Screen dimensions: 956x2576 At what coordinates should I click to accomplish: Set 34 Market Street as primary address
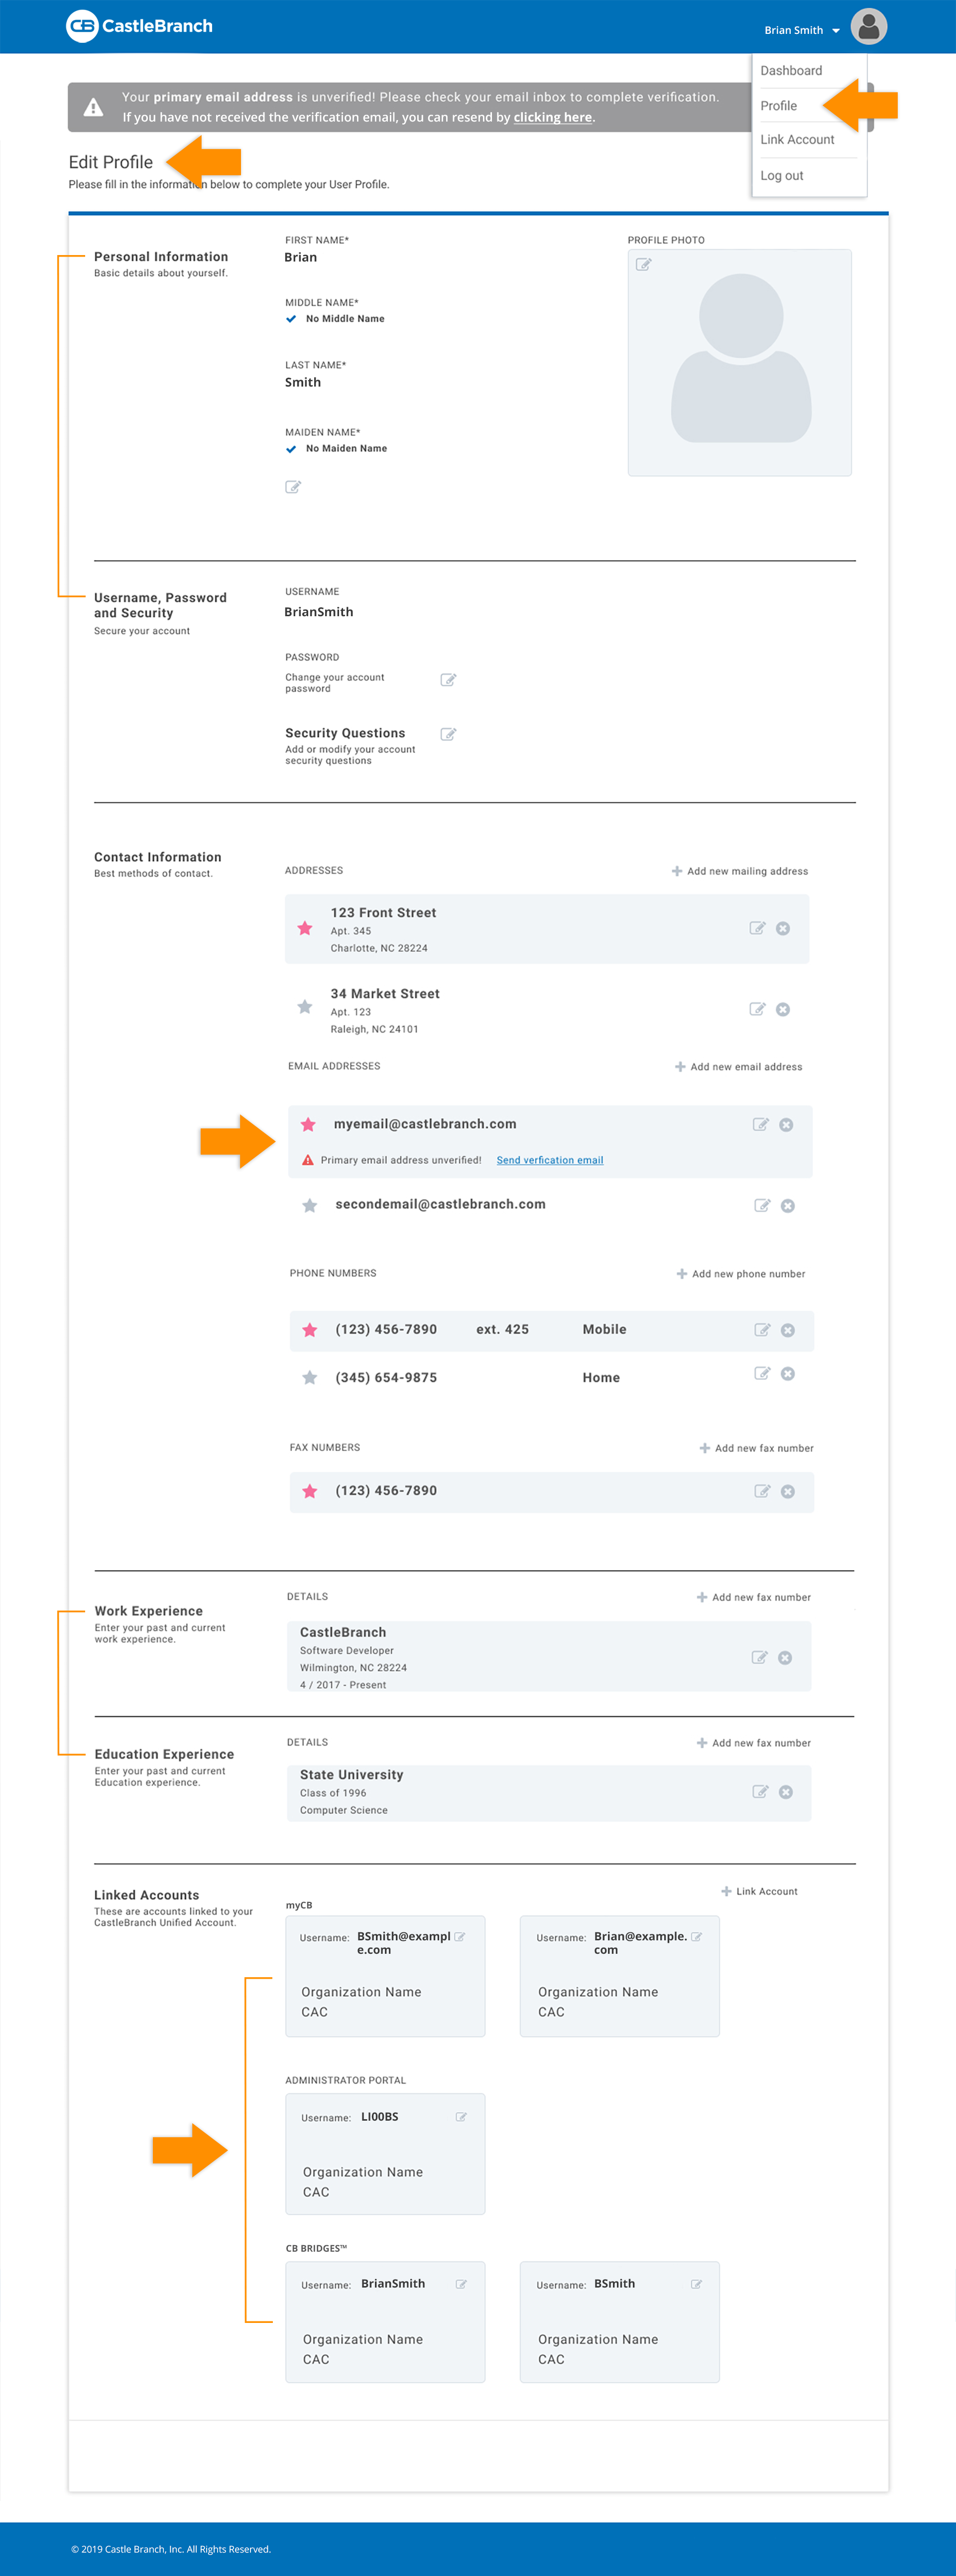click(305, 1007)
